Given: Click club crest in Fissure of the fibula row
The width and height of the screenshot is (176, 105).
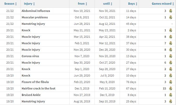Looking at the screenshot, I should point(171,82).
